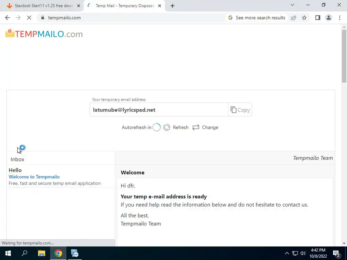Screen dimensions: 347x260
Task: Click the installer app taskbar icon
Action: (x=75, y=253)
